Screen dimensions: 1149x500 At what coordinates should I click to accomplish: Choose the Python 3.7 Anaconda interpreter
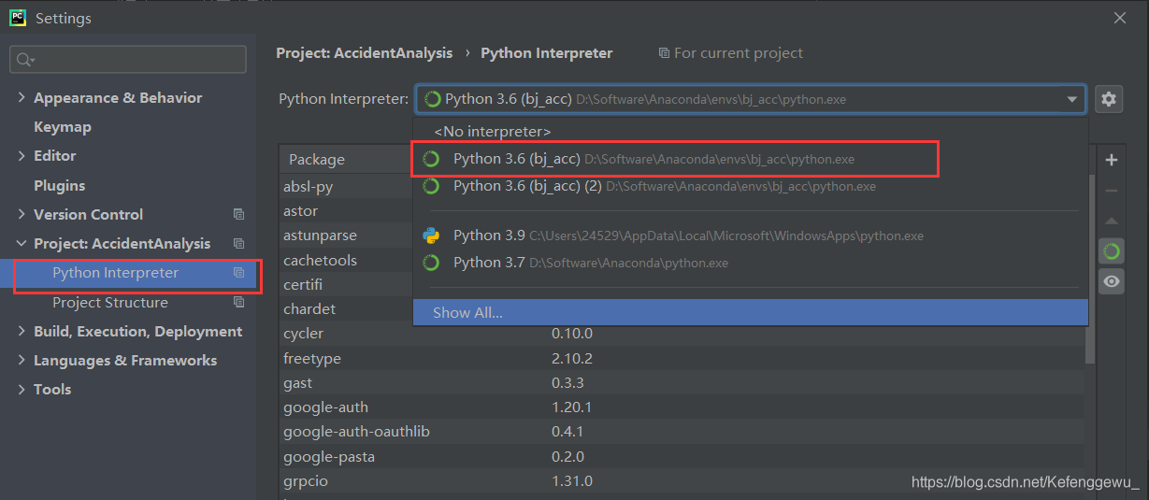[x=751, y=263]
